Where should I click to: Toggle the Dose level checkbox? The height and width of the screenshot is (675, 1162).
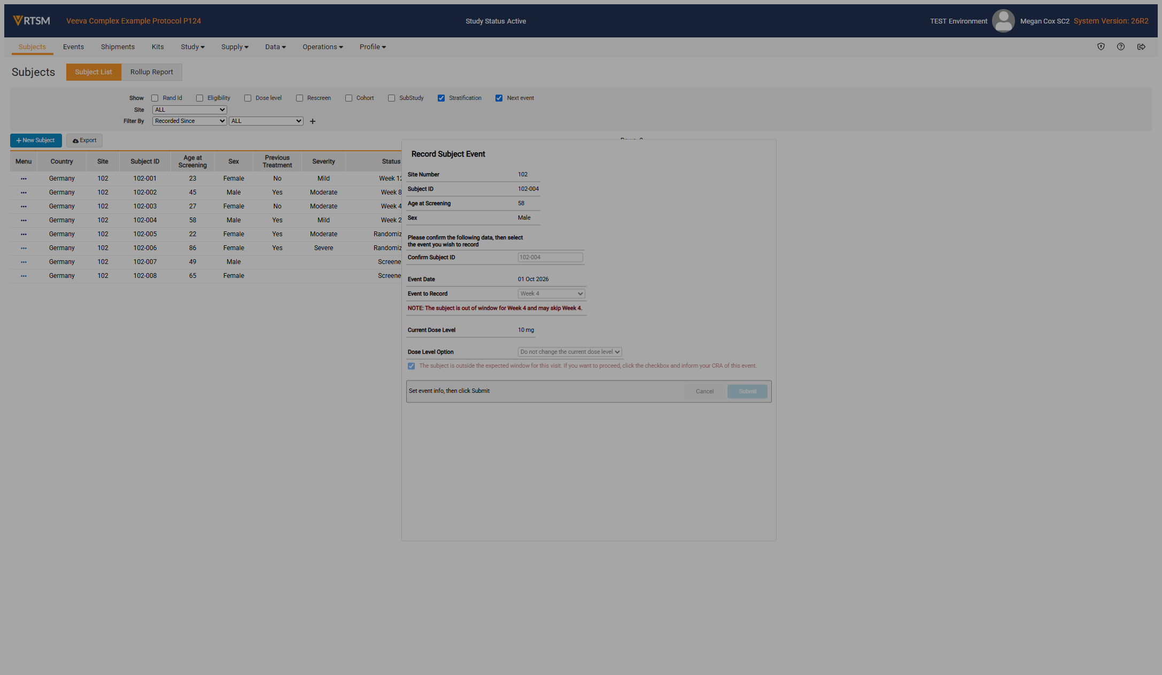coord(247,98)
